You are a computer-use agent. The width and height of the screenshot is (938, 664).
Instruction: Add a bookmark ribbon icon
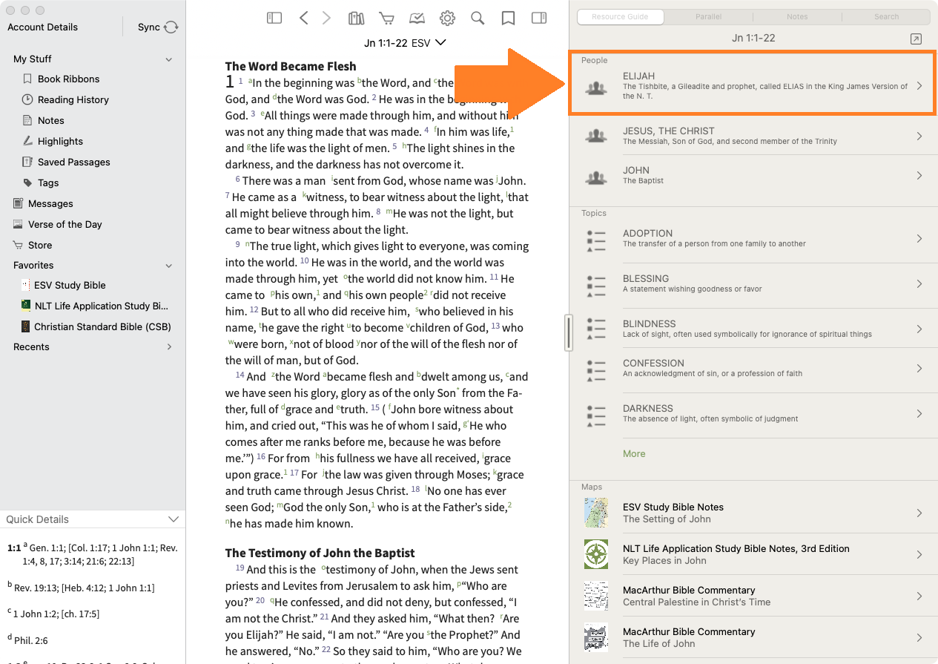[x=508, y=19]
